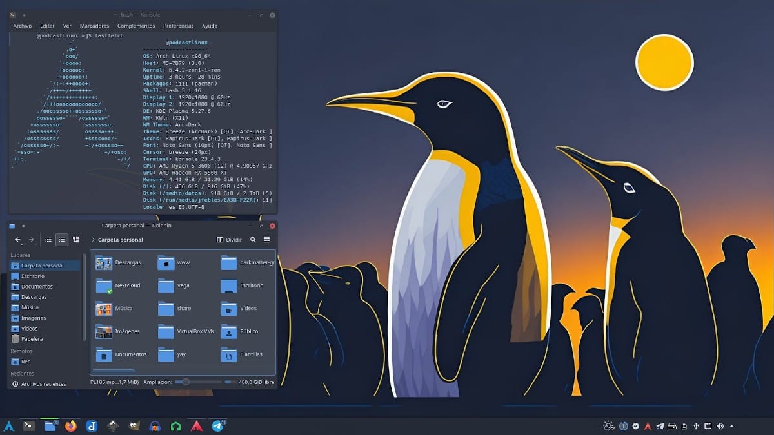Select Documentos in Lugares sidebar
Screen dimensions: 774x435
coord(45,287)
